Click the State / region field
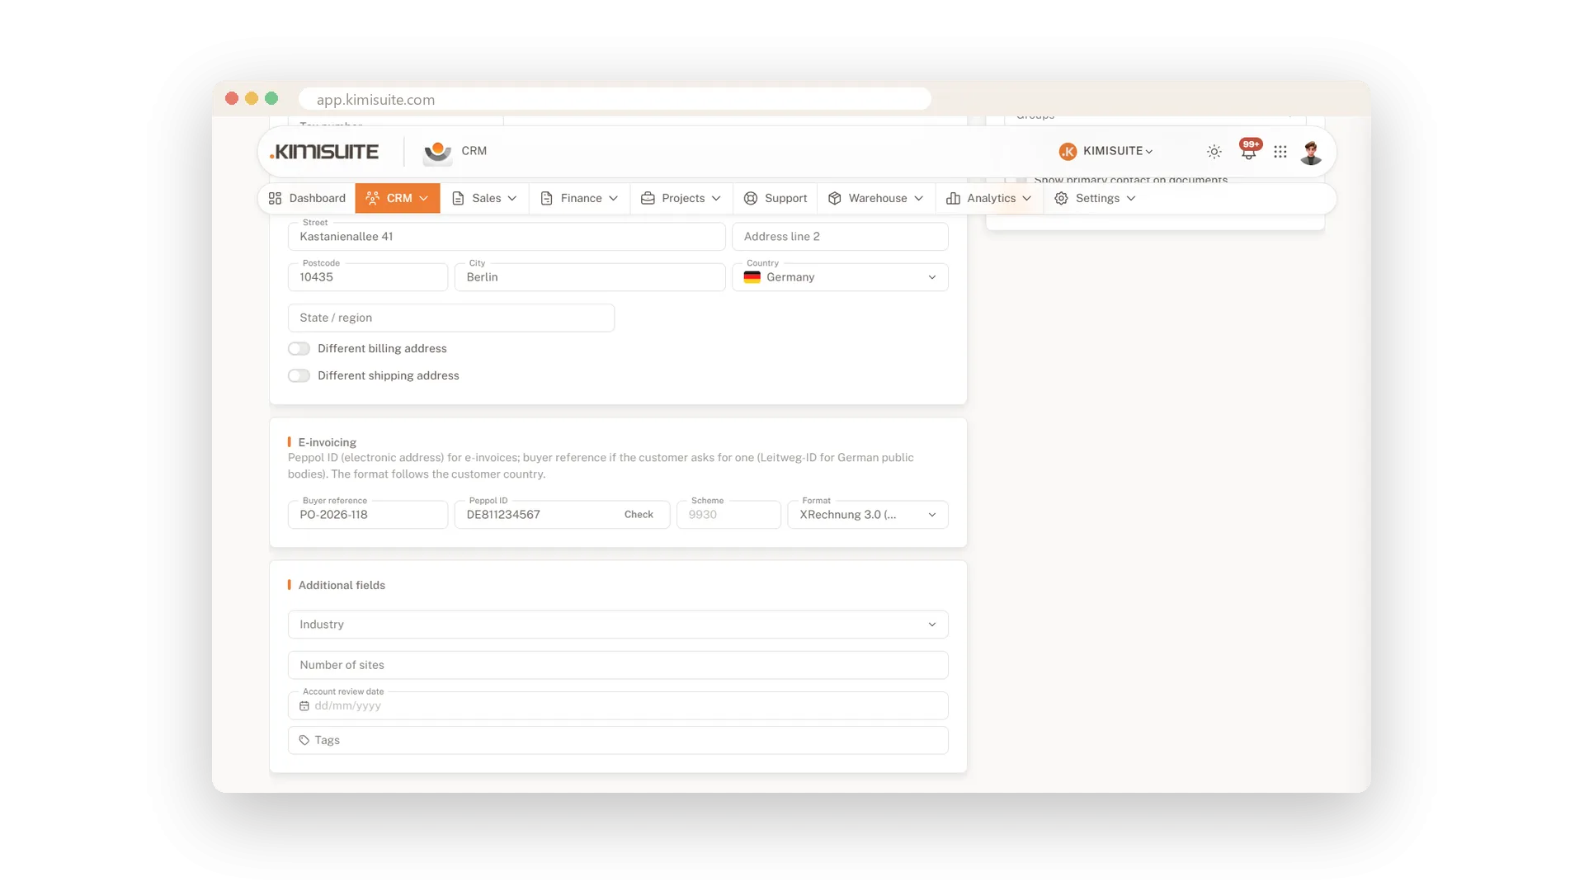Viewport: 1584px width, 891px height. [x=451, y=318]
